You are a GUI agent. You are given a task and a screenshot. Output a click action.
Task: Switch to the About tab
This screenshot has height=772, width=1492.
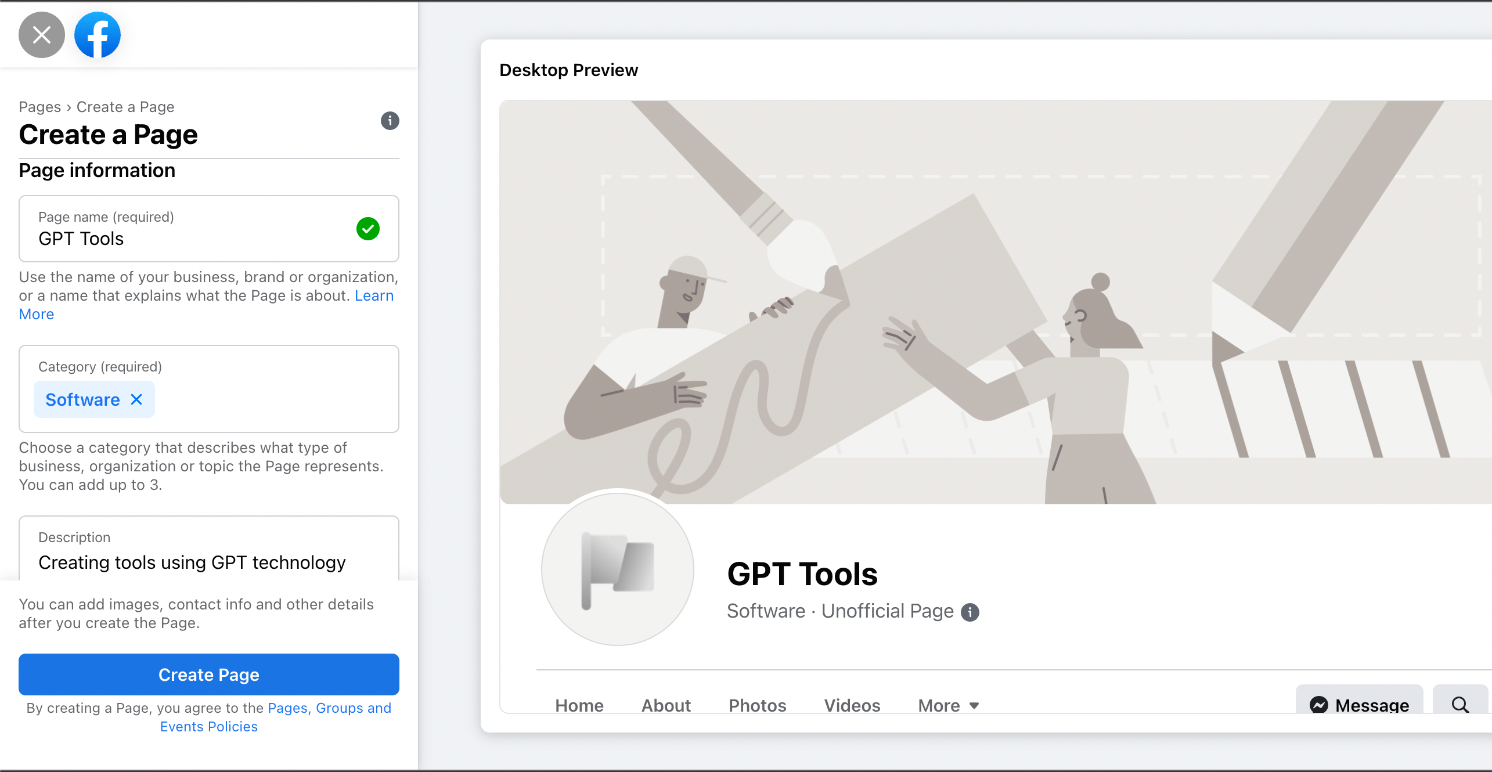(x=666, y=705)
